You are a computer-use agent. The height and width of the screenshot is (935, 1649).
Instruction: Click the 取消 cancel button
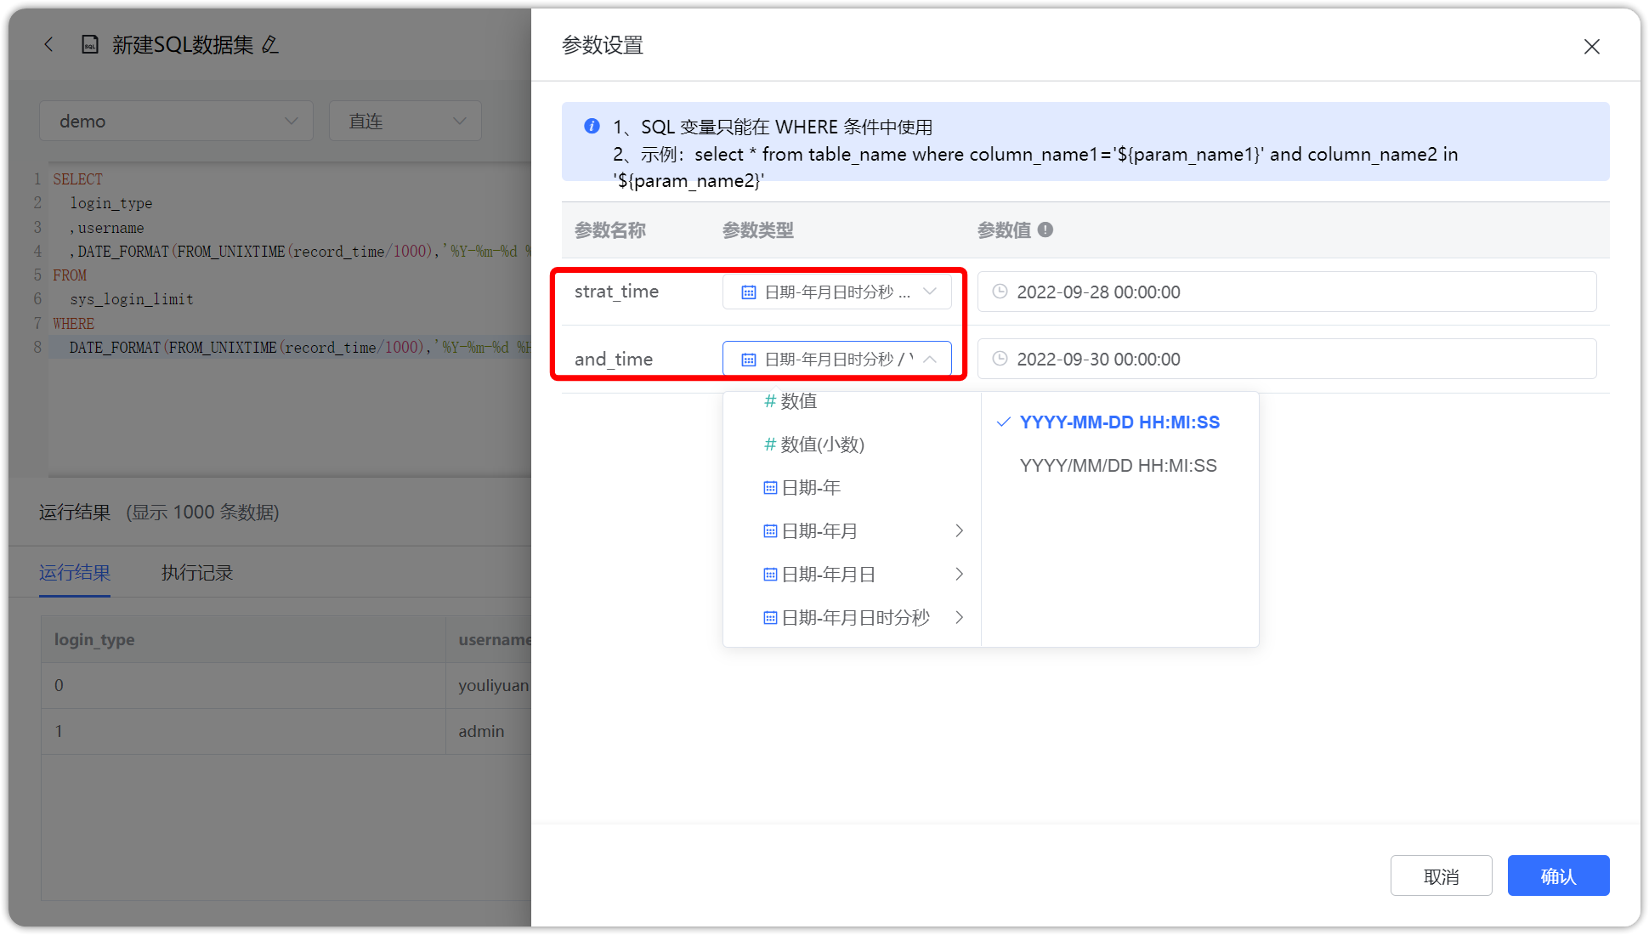pyautogui.click(x=1441, y=875)
